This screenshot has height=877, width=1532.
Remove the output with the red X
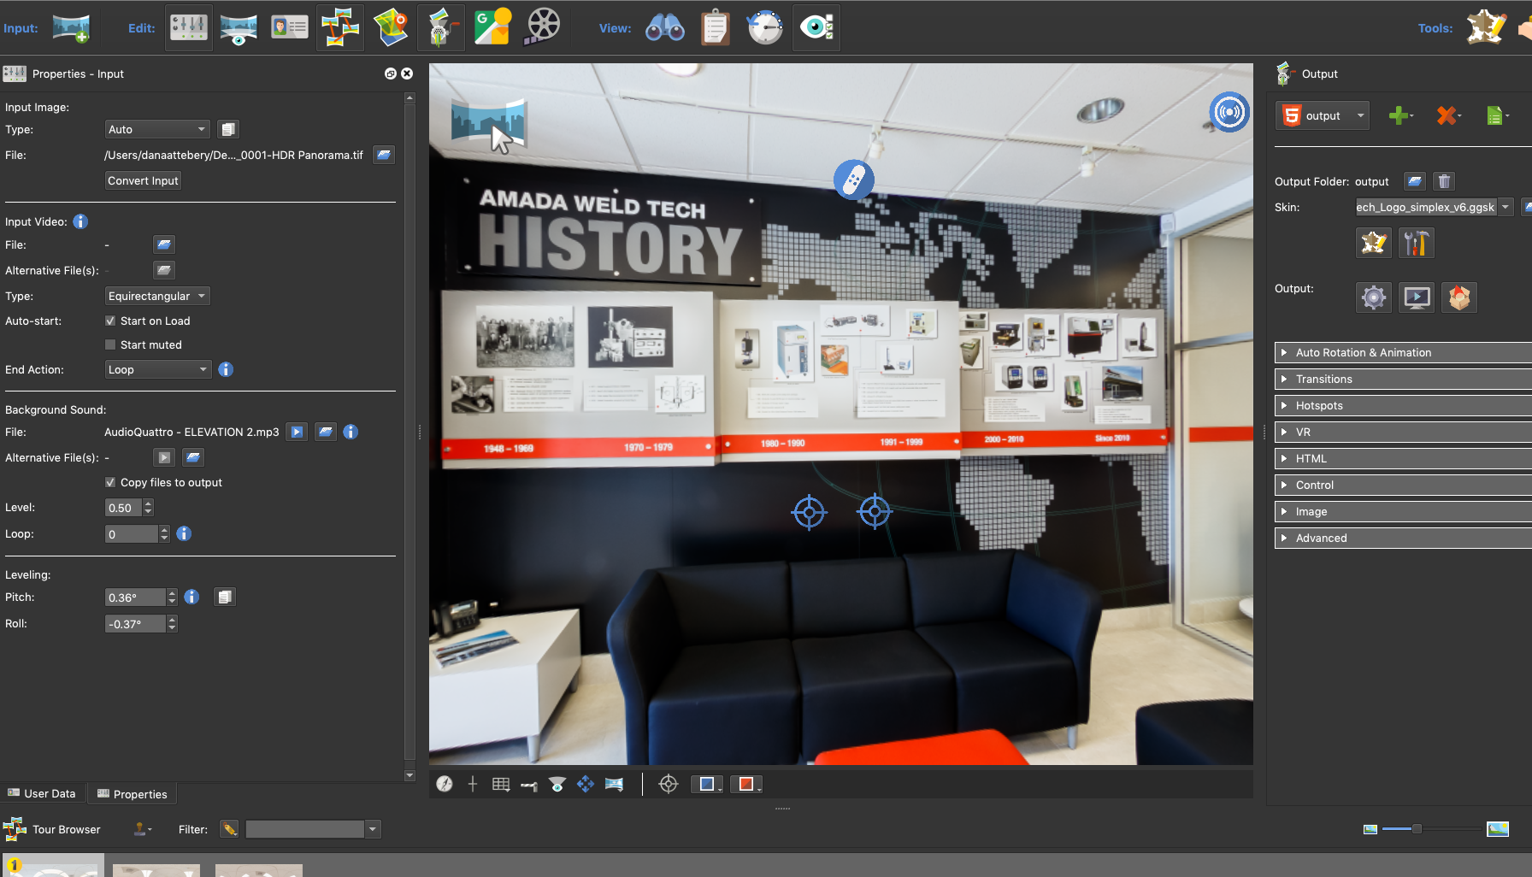click(1447, 115)
